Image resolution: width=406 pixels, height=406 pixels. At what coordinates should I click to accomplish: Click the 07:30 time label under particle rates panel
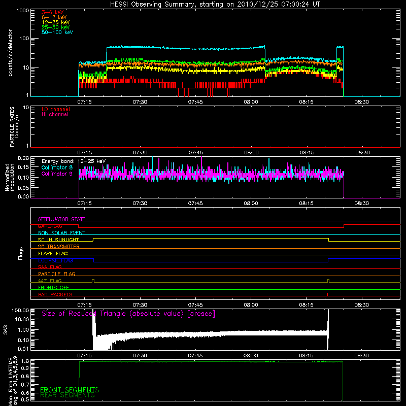pos(140,153)
